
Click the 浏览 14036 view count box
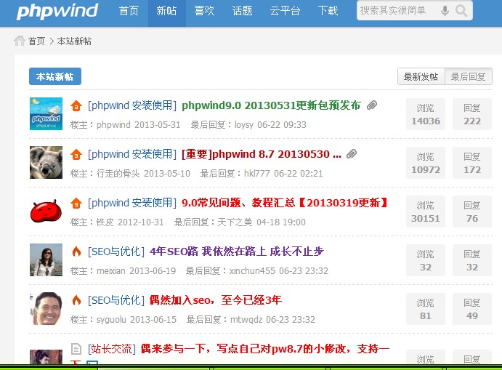point(426,114)
